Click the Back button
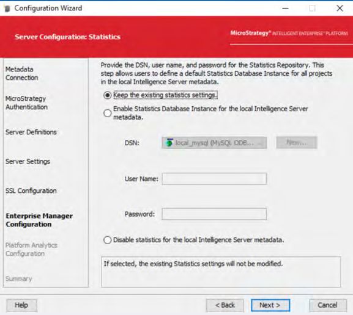This screenshot has width=353, height=315. tap(225, 305)
